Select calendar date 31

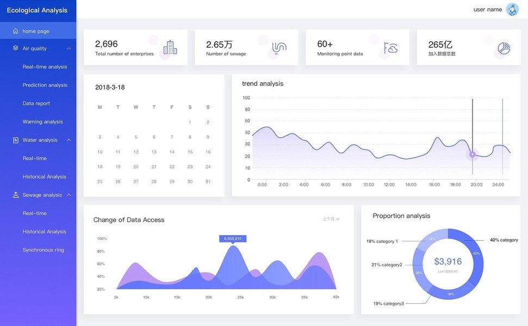pyautogui.click(x=208, y=181)
